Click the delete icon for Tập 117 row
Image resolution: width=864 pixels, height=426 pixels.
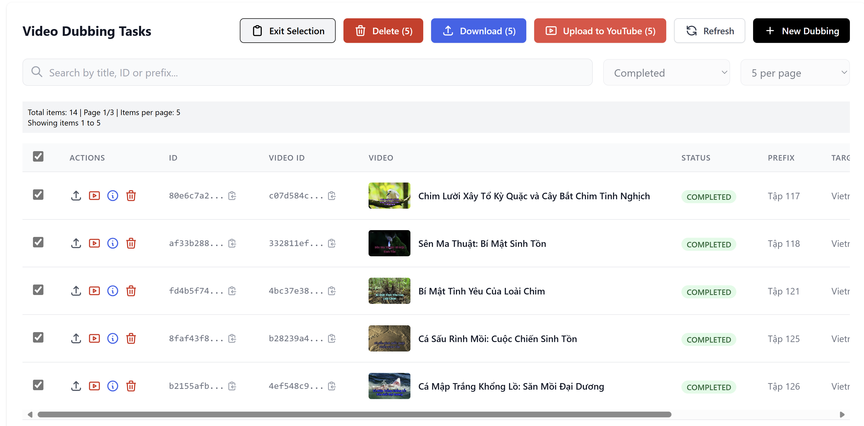tap(131, 196)
